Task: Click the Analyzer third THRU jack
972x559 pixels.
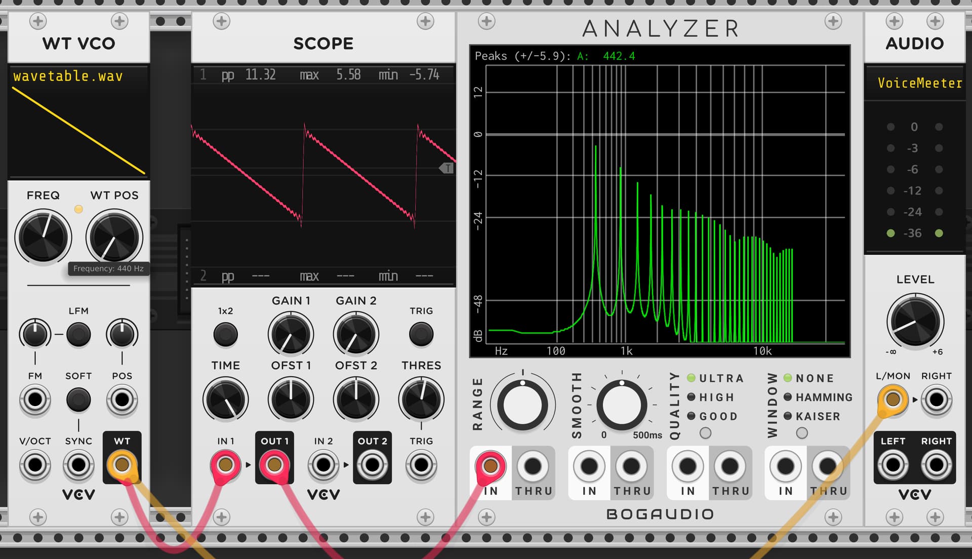Action: (x=730, y=466)
